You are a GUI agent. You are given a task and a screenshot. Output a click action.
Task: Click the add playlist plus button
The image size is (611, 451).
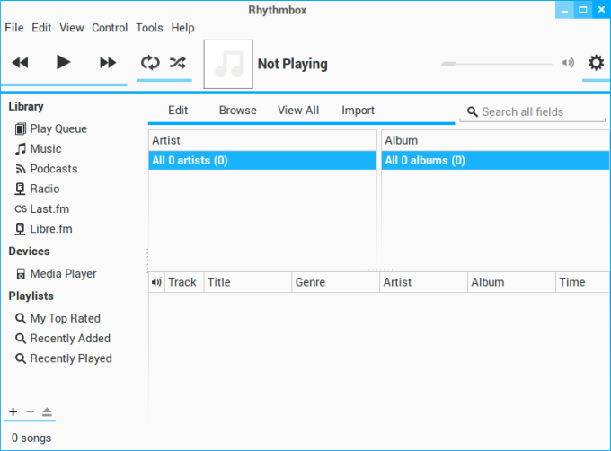(13, 411)
